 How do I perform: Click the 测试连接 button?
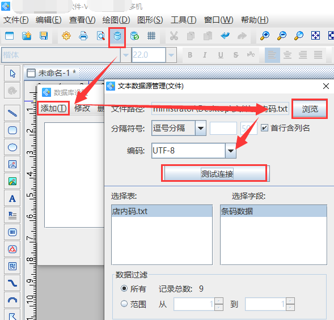point(217,174)
